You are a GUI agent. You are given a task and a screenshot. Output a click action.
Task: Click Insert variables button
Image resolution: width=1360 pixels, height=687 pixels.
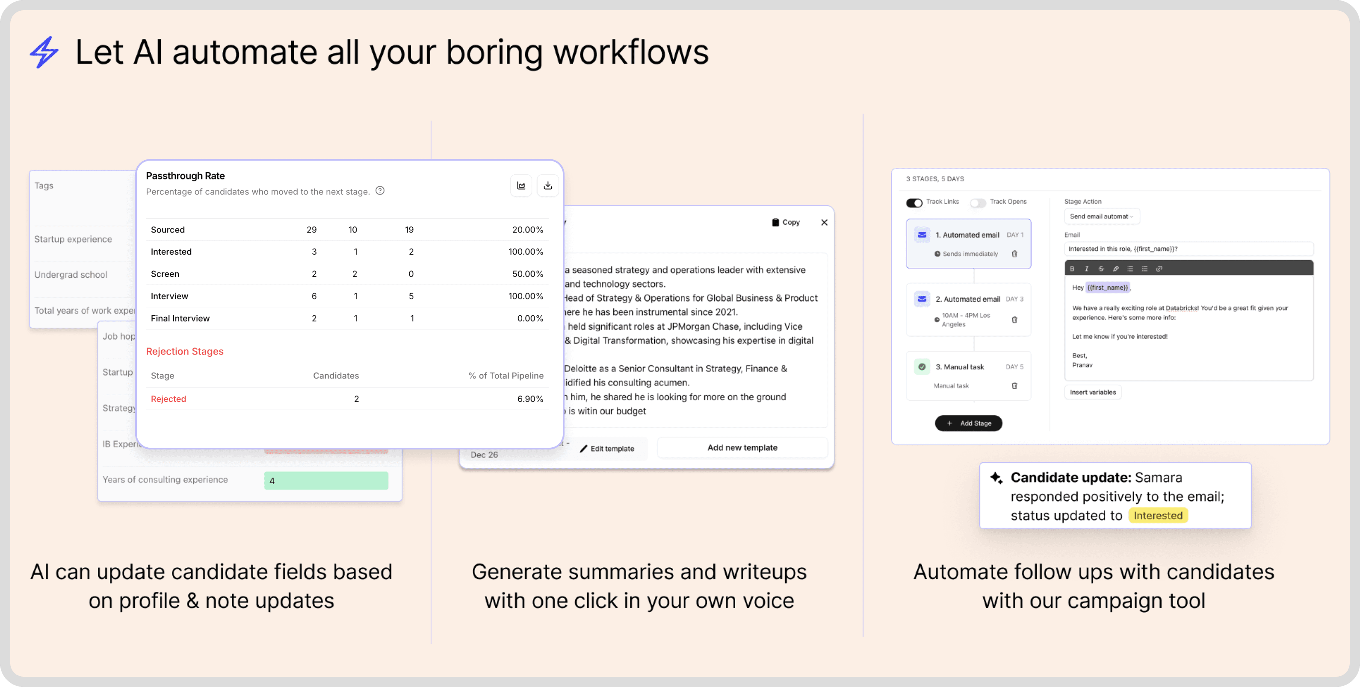(x=1092, y=392)
